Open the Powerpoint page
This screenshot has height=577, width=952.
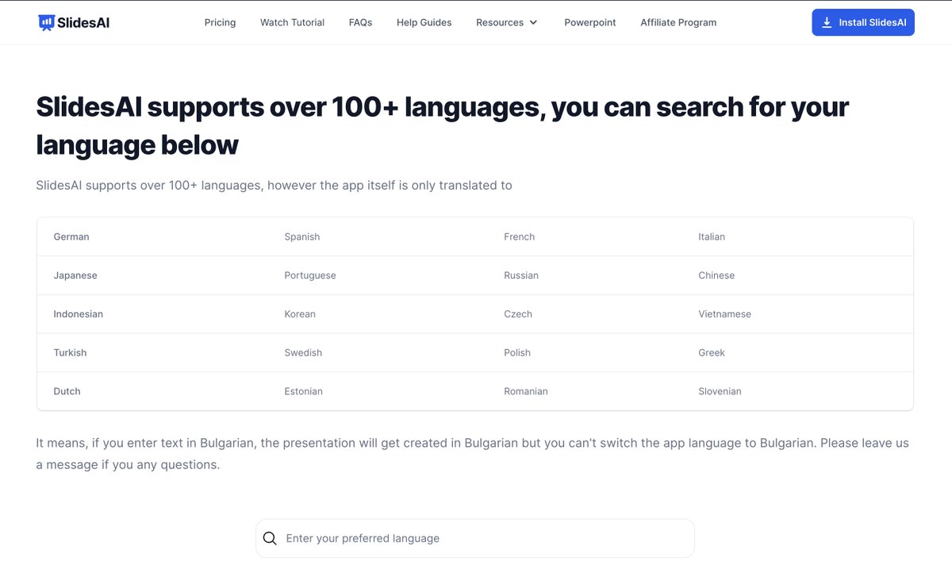(x=590, y=22)
